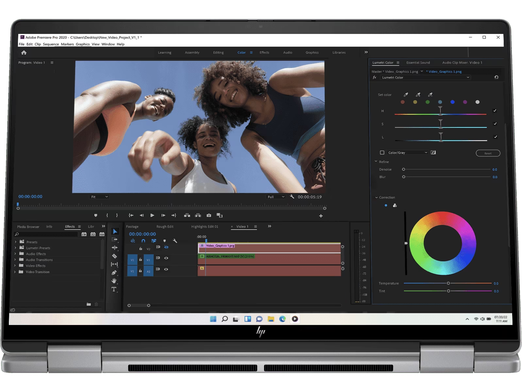This screenshot has height=392, width=522.
Task: Collapse the Refine section
Action: (376, 162)
